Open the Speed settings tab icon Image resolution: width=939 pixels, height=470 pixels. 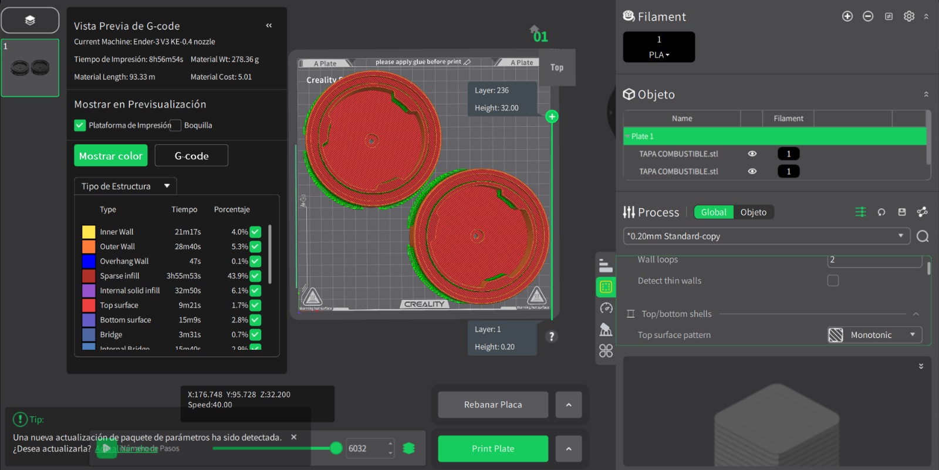[x=606, y=308]
